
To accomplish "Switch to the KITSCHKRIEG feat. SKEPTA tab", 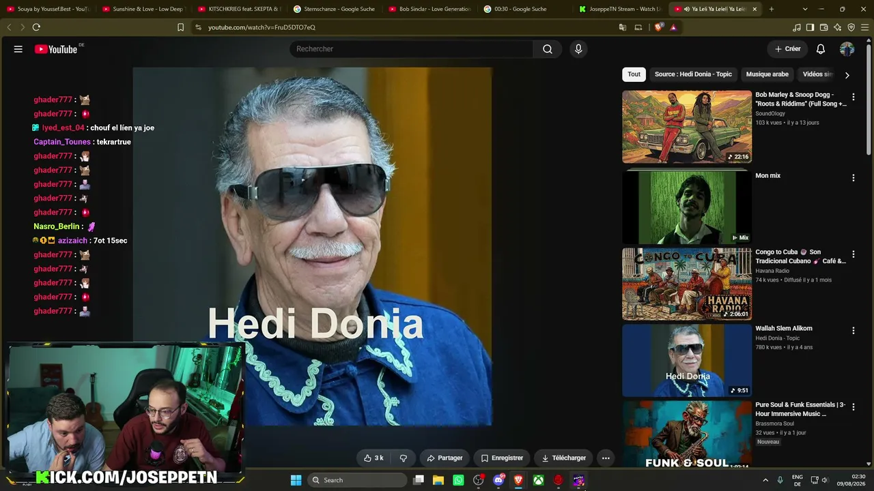I will coord(239,9).
